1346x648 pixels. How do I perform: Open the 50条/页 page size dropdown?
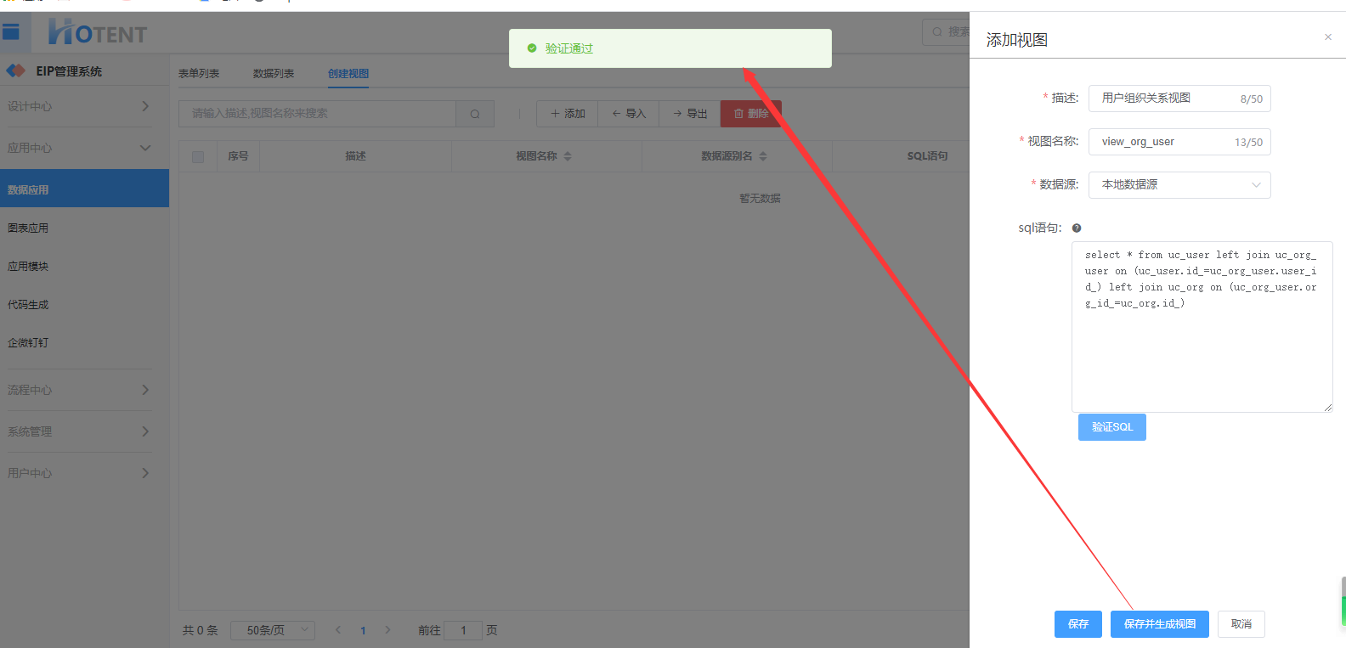pyautogui.click(x=273, y=630)
